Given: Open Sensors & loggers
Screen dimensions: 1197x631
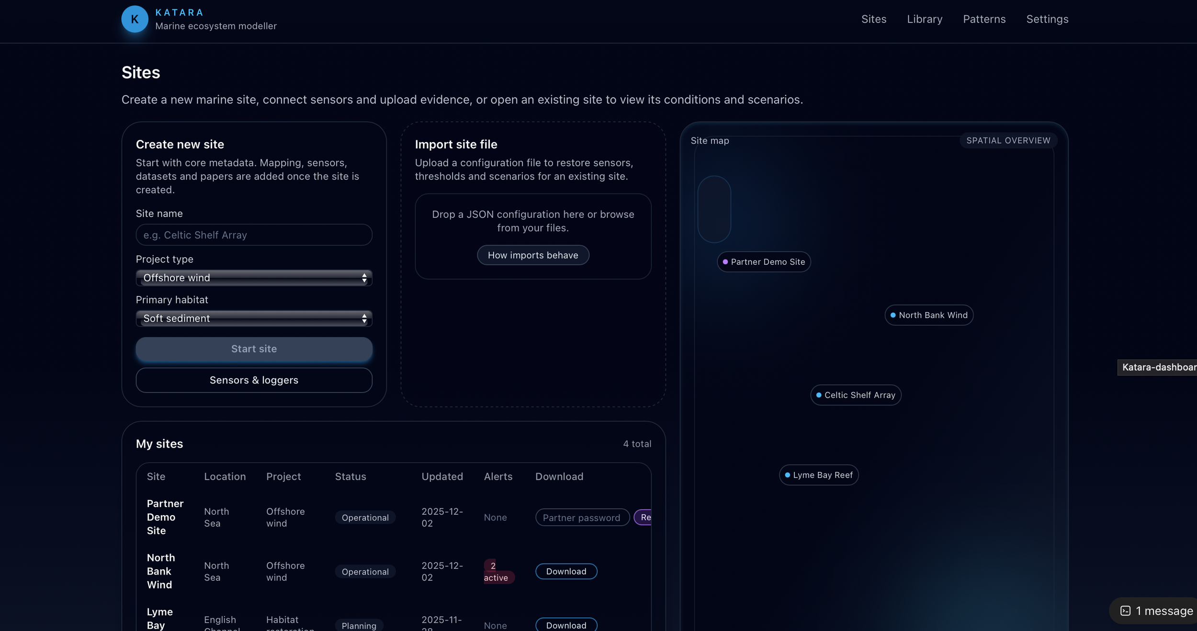Looking at the screenshot, I should pos(254,380).
